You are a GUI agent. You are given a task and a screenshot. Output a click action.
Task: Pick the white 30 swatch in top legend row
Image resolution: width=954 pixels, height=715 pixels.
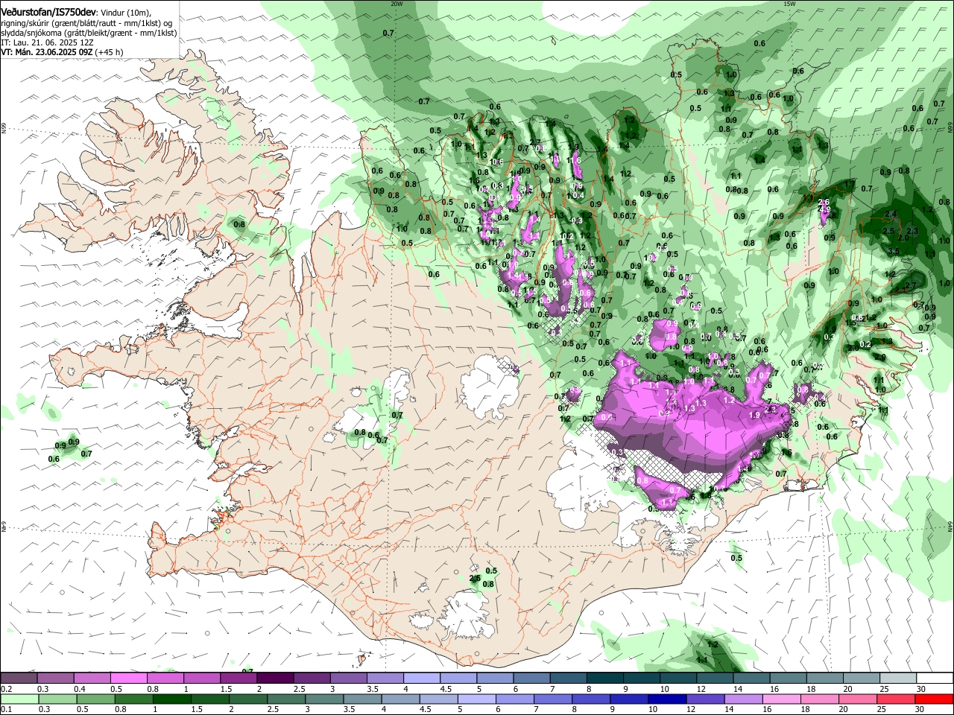click(935, 679)
